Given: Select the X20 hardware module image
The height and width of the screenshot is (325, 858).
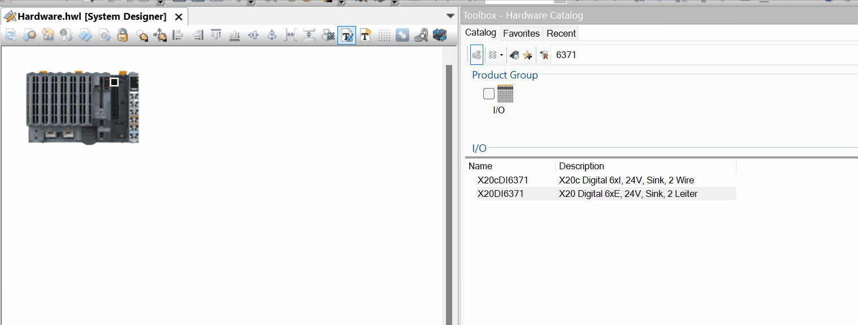Looking at the screenshot, I should (83, 107).
